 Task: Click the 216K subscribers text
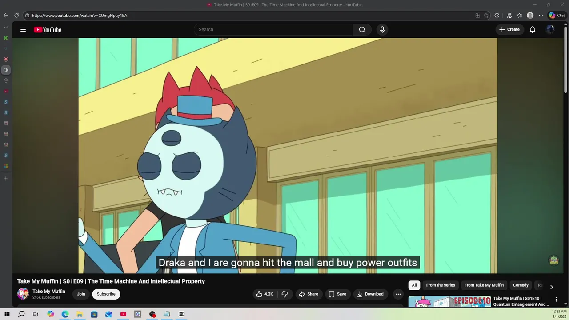[x=46, y=298]
